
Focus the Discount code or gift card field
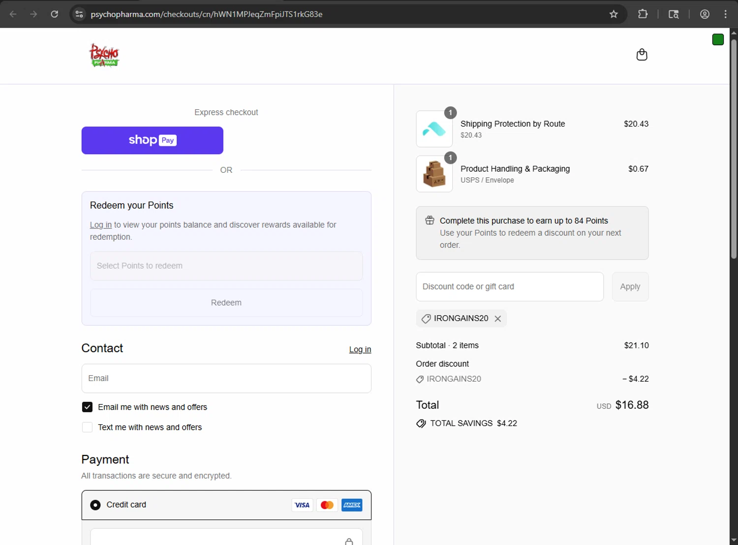pos(510,287)
